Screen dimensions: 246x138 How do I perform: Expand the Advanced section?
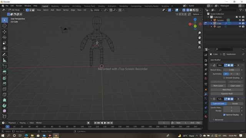tap(218, 120)
